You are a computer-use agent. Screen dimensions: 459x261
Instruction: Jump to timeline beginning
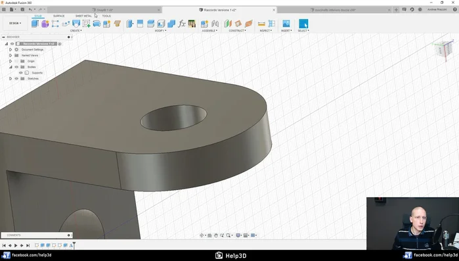(x=4, y=245)
